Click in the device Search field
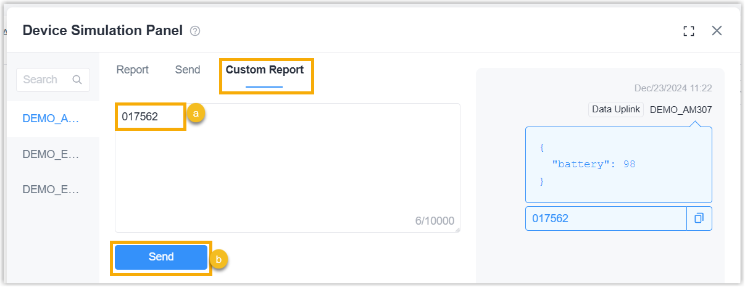 [43, 80]
